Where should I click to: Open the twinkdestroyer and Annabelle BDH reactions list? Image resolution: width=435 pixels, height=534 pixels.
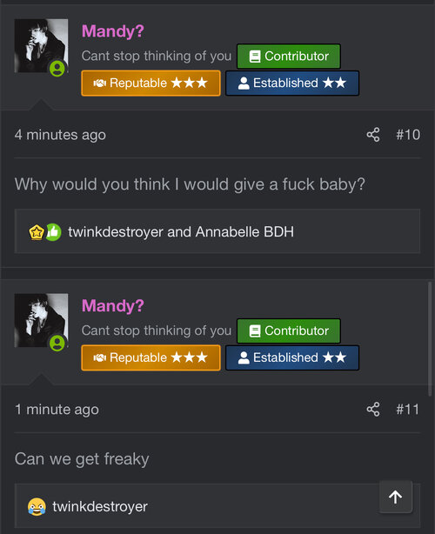(181, 232)
